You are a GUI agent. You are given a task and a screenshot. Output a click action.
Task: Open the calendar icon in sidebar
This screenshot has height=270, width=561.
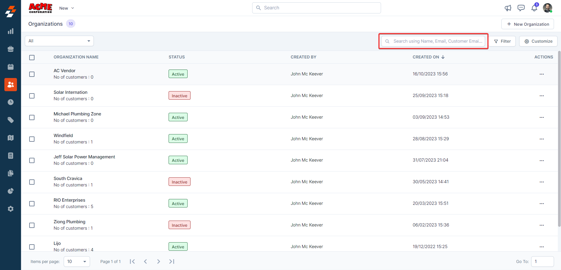click(11, 67)
